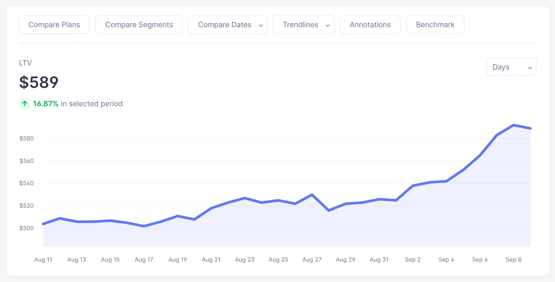Click the $520 y-axis label
This screenshot has width=555, height=282.
click(26, 206)
